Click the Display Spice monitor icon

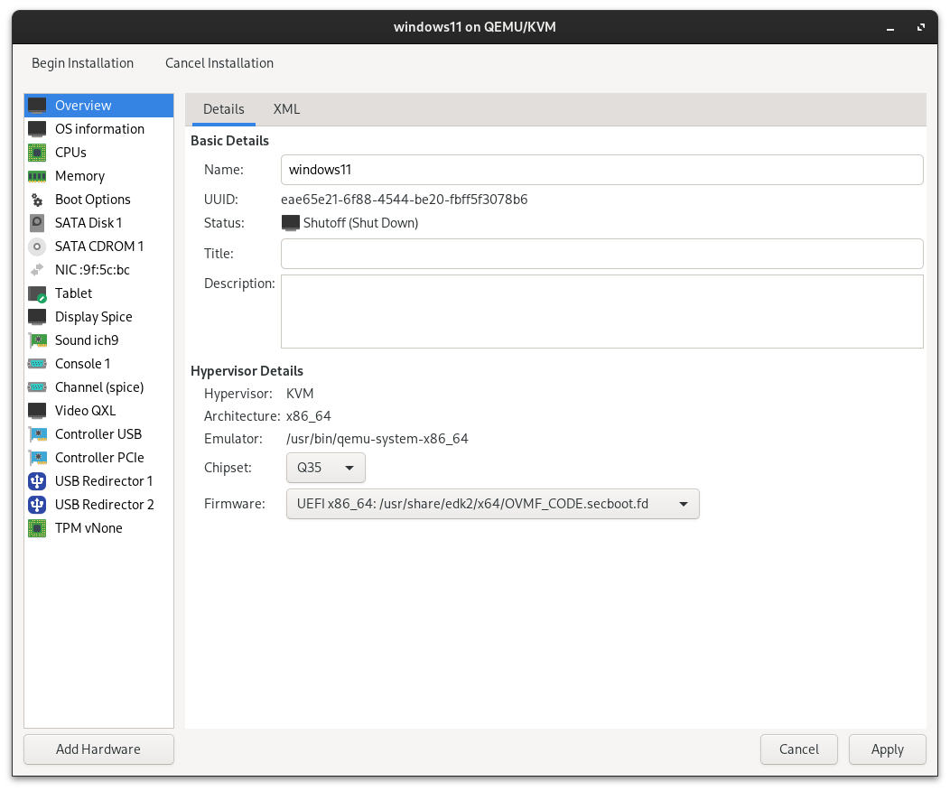point(37,317)
